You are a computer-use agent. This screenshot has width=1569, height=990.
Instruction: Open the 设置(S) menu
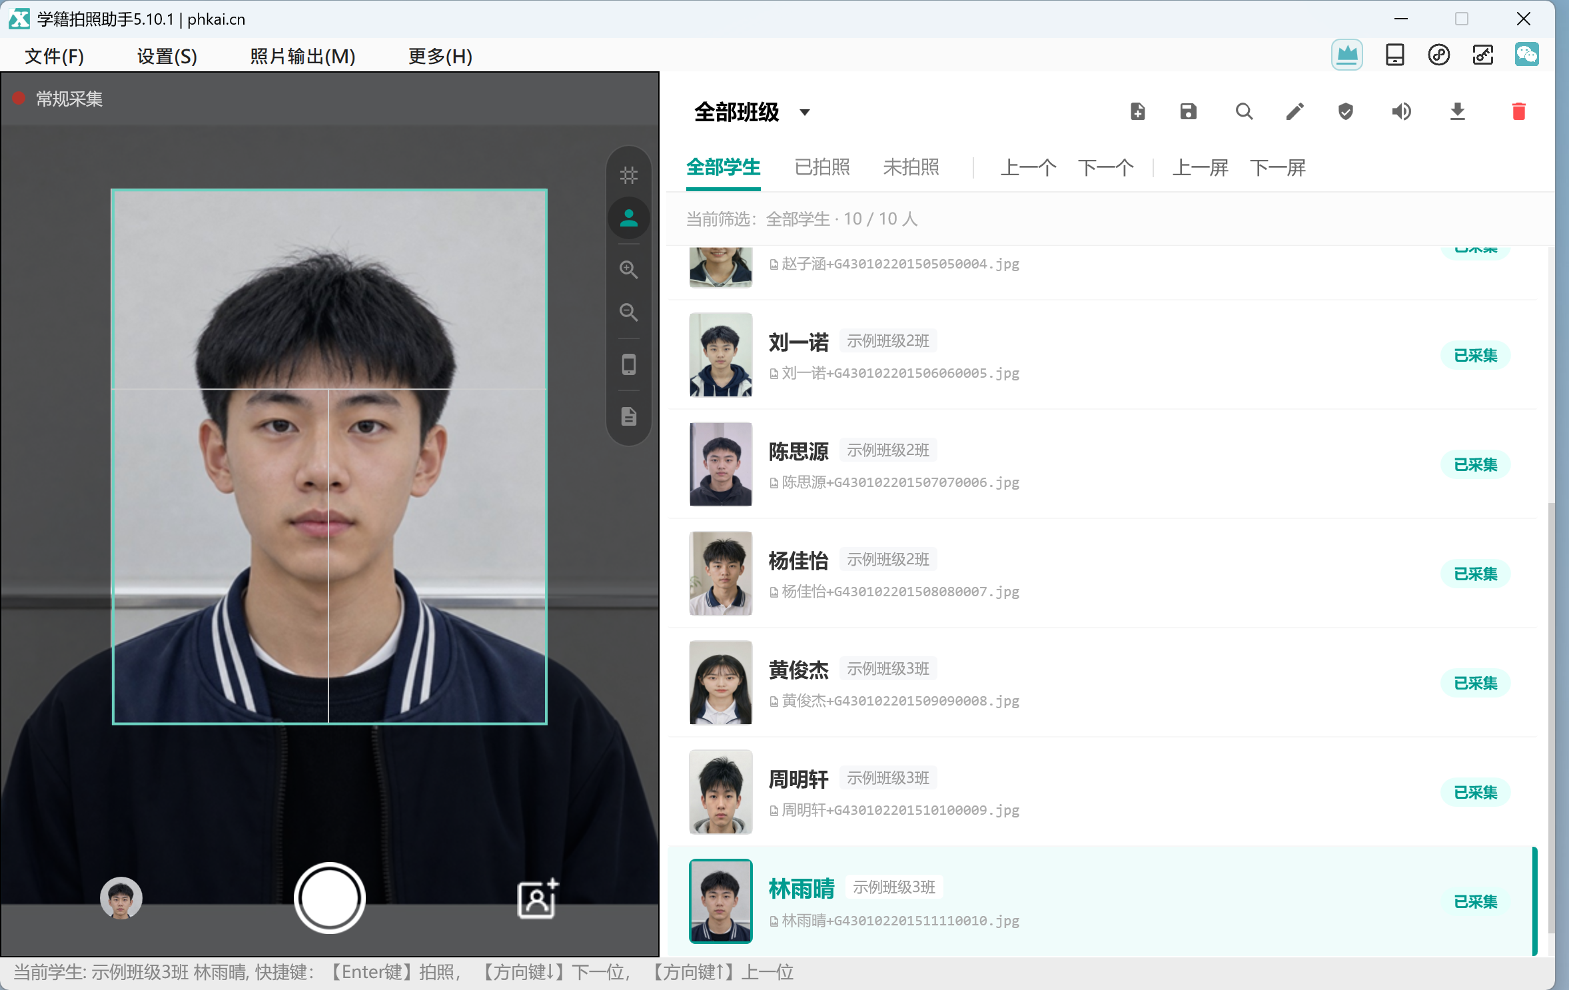pyautogui.click(x=167, y=56)
